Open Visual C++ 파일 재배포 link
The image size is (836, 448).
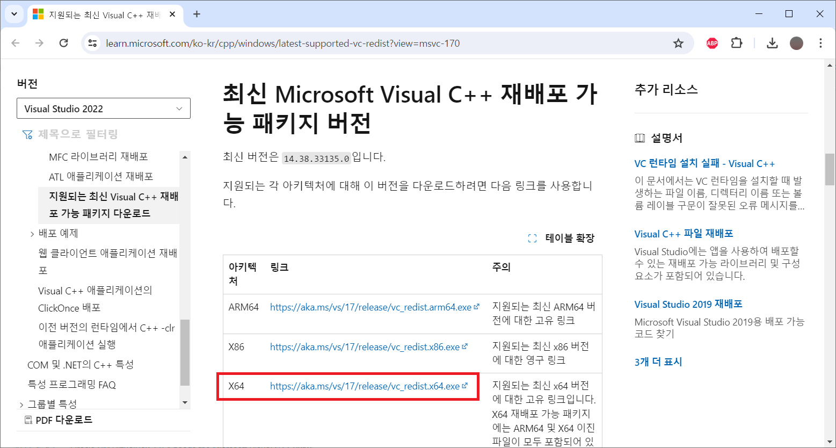coord(684,234)
